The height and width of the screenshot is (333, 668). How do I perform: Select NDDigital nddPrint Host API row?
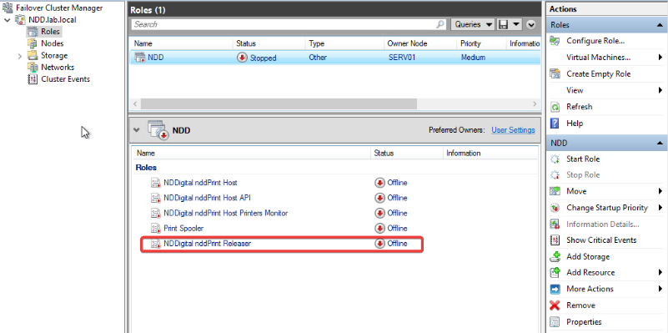(x=334, y=198)
